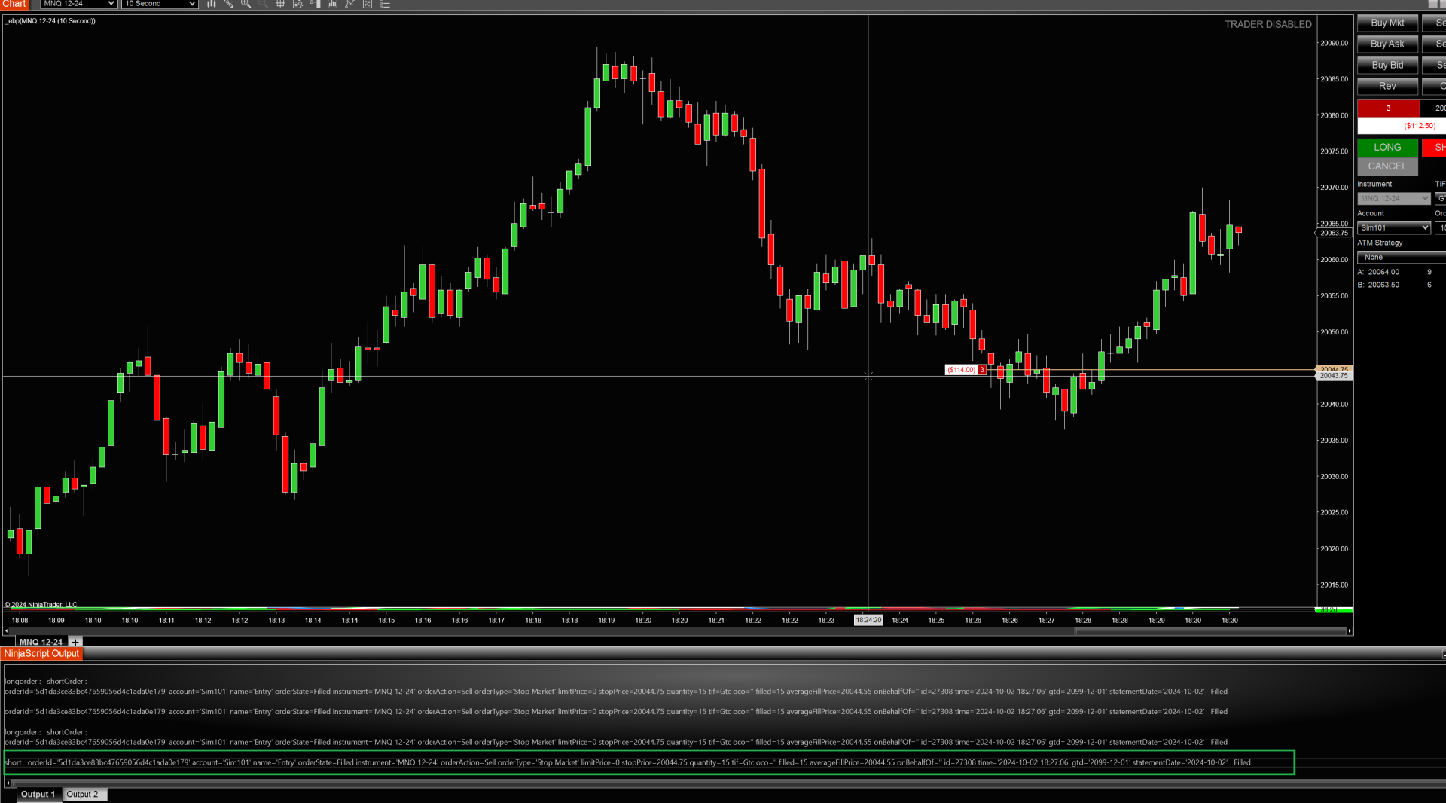Click the ask price 20064.00 value
1446x803 pixels.
1383,272
